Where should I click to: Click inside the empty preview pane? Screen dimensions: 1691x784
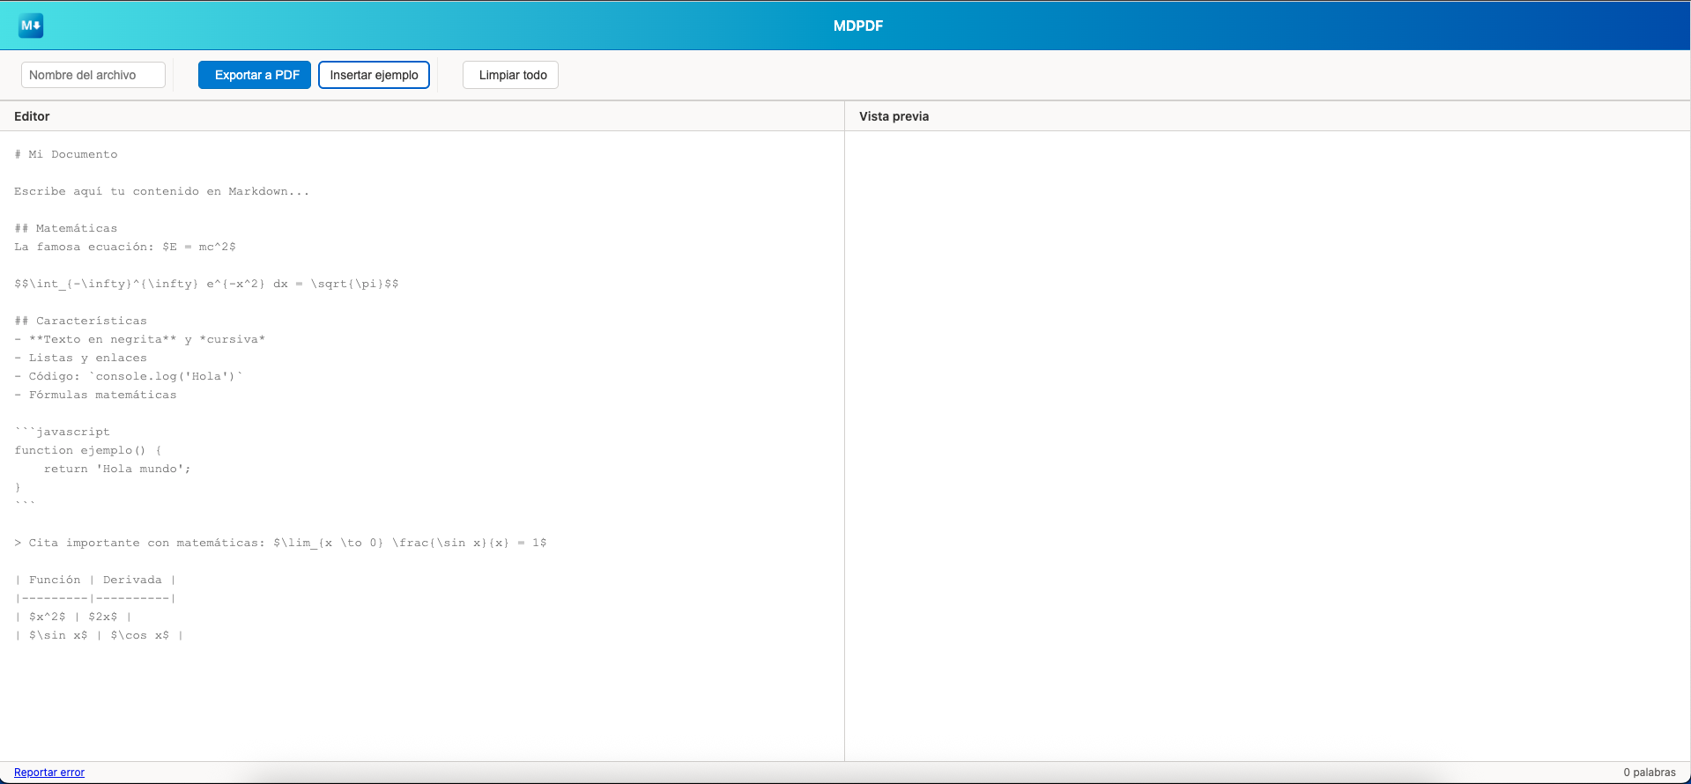tap(1267, 440)
